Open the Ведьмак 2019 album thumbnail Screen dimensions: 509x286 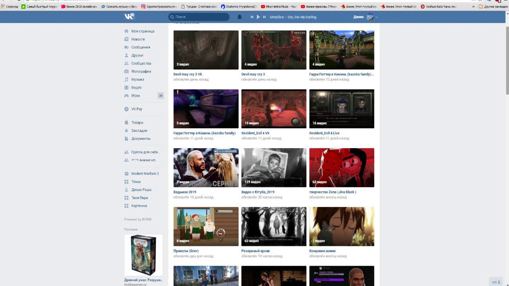click(x=206, y=168)
